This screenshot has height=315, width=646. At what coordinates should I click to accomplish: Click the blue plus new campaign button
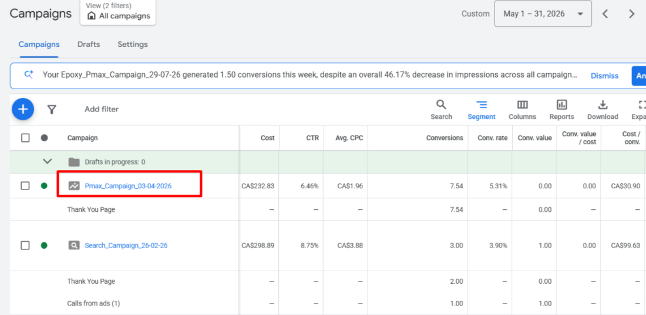(x=23, y=109)
